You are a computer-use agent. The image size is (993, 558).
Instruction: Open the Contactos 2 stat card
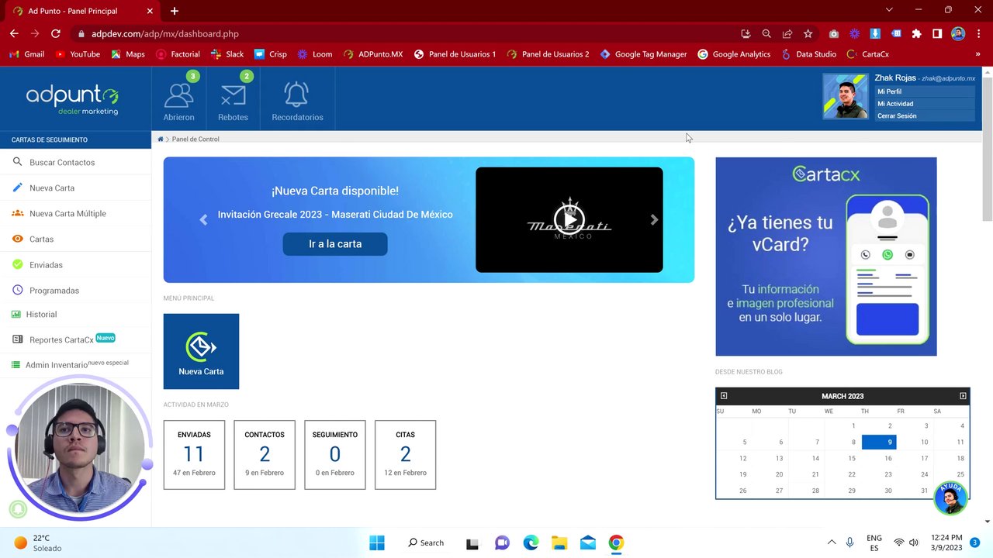click(265, 455)
